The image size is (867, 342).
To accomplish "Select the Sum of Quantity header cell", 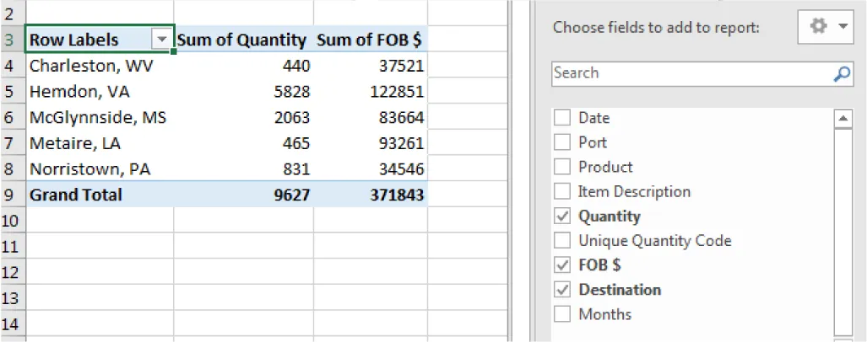I will [x=243, y=40].
